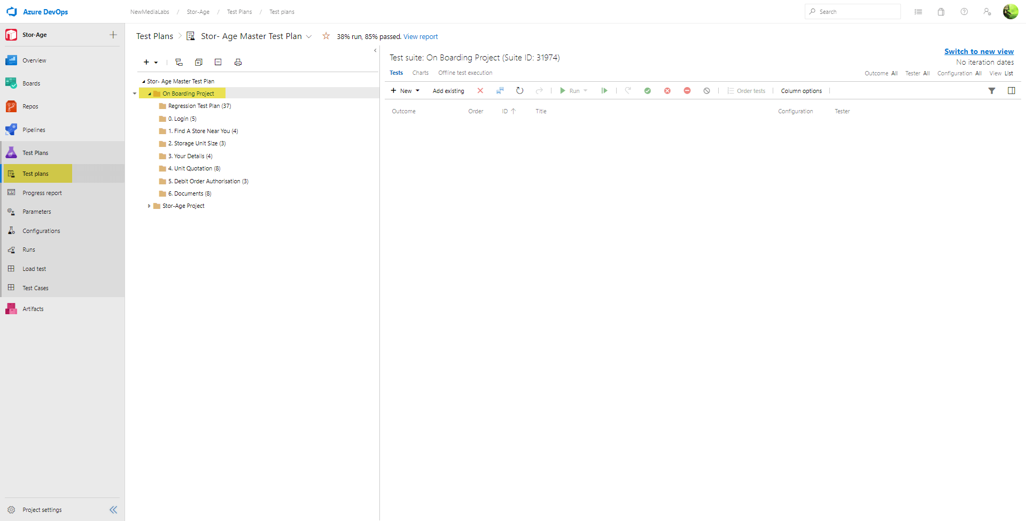Open Parameters in the sidebar
This screenshot has width=1026, height=521.
[63, 212]
